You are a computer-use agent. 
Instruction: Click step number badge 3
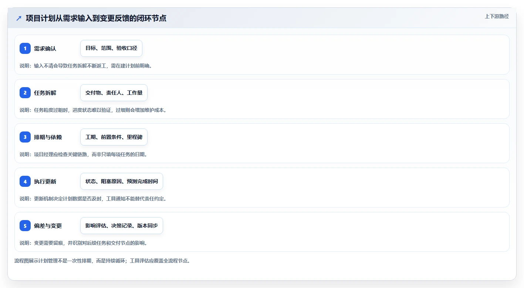pyautogui.click(x=25, y=137)
